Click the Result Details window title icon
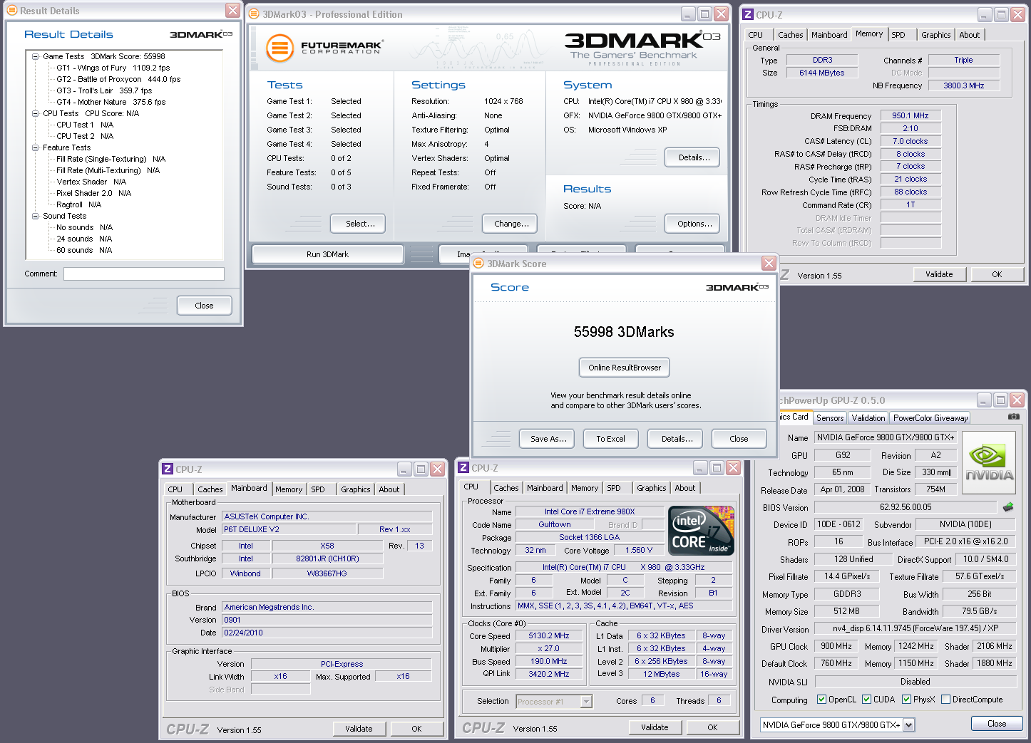The width and height of the screenshot is (1031, 743). point(12,11)
